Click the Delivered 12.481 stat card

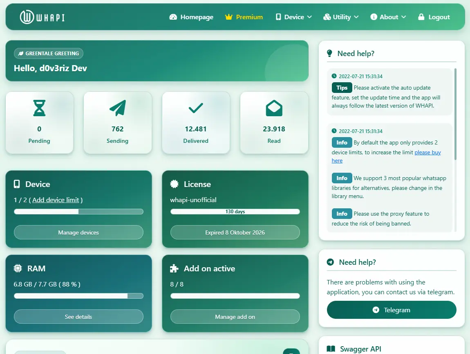point(196,123)
